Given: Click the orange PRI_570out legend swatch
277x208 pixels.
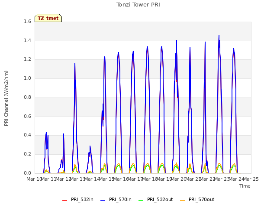Looking at the screenshot, I should [x=183, y=200].
